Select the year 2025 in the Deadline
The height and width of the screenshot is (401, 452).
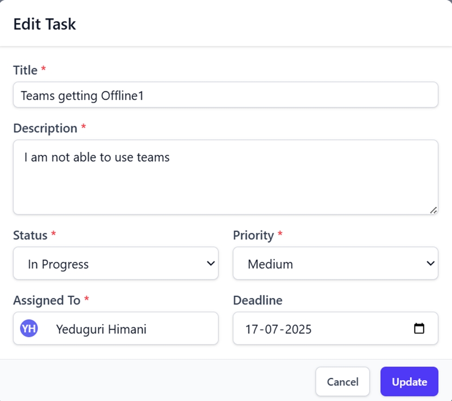coord(298,329)
